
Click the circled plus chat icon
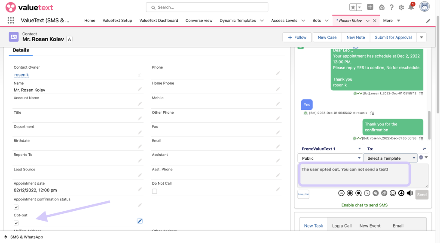pyautogui.click(x=350, y=193)
